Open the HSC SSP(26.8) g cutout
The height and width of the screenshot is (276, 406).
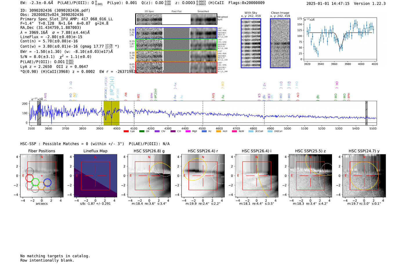[x=149, y=176]
